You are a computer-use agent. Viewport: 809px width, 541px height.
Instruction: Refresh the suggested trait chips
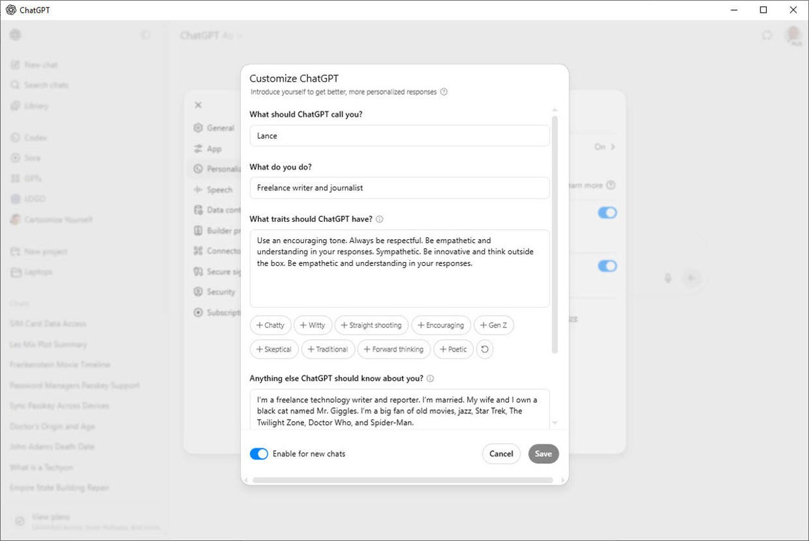[x=484, y=349]
